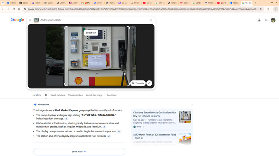Screen dimensions: 279x156
Task: Click the Translate button on image
Action: tap(138, 83)
